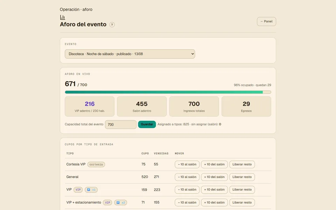Click the 96% ocupado · quedan 29 text
Image resolution: width=336 pixels, height=210 pixels.
(252, 85)
